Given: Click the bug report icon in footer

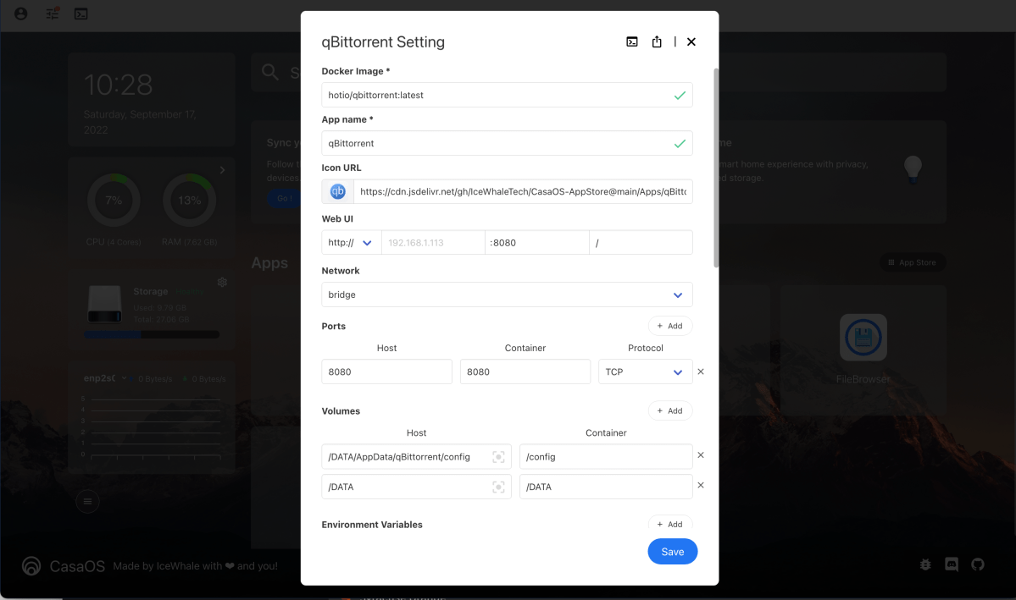Looking at the screenshot, I should click(x=925, y=564).
